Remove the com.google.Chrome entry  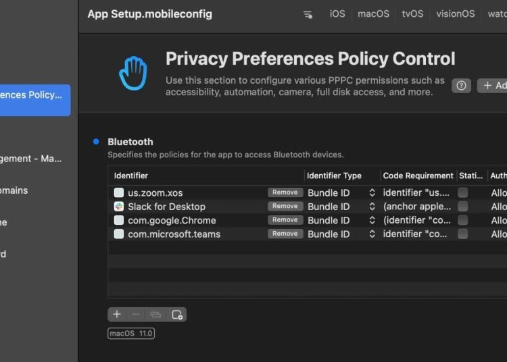285,220
